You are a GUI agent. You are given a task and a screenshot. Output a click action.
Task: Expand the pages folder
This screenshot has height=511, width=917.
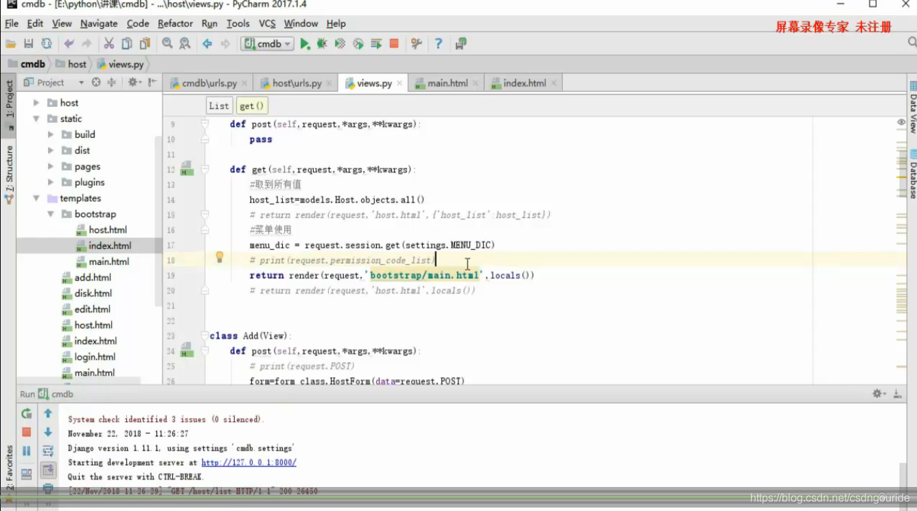pos(51,167)
